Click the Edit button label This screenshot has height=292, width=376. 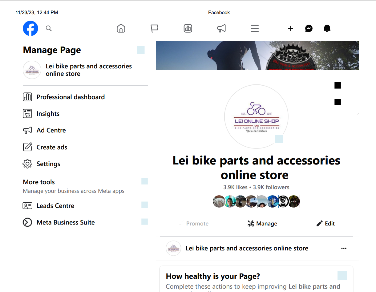(330, 224)
